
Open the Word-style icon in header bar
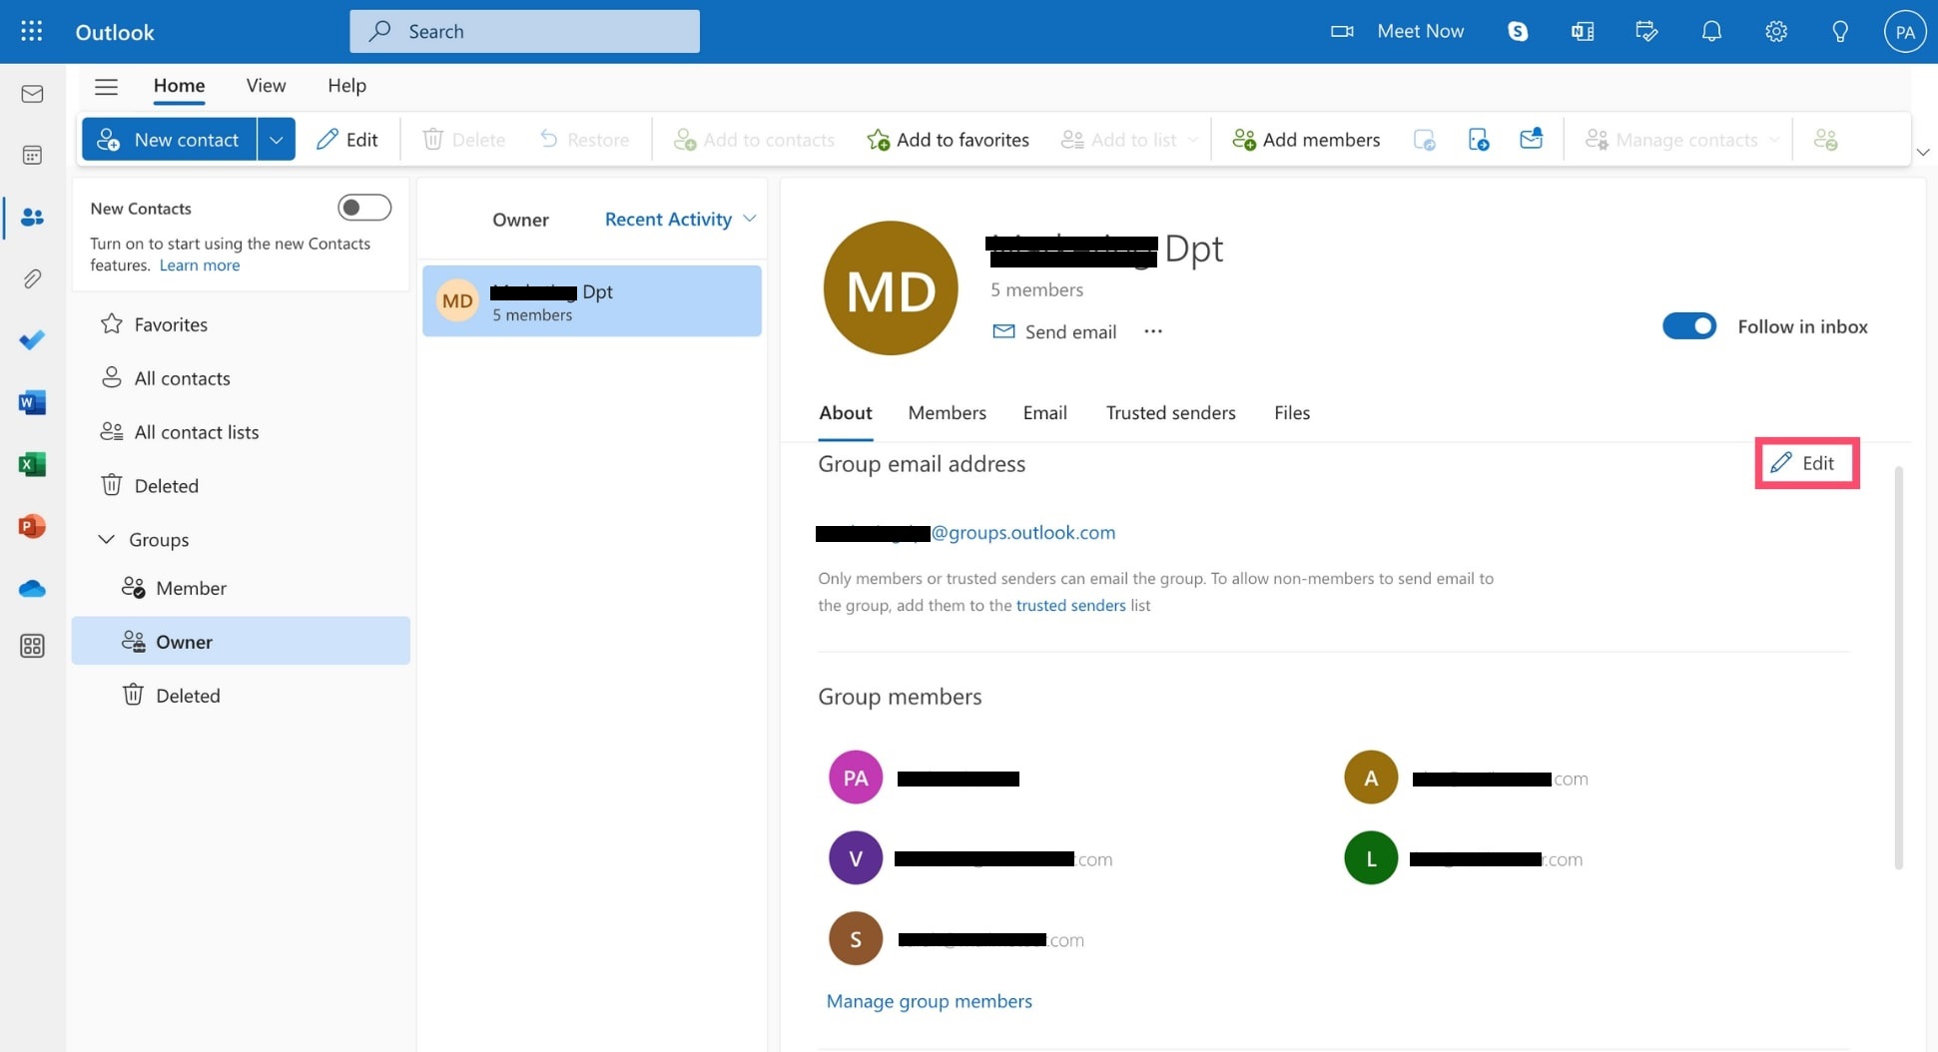1583,31
